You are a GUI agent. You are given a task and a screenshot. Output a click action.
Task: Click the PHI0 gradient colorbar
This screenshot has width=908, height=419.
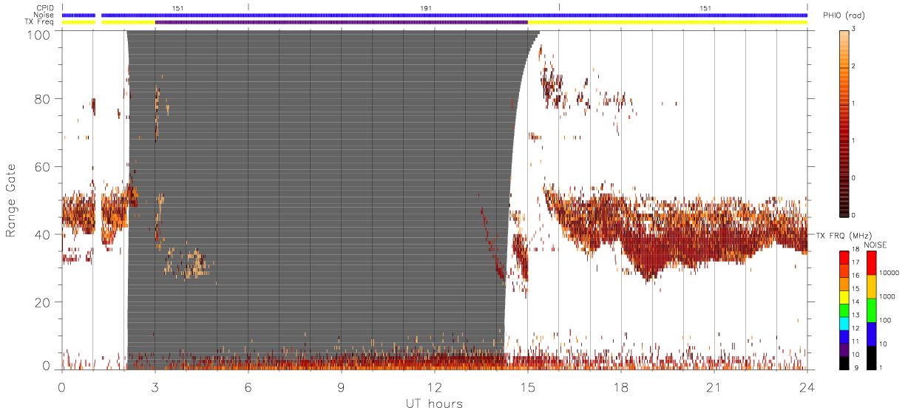tap(844, 123)
